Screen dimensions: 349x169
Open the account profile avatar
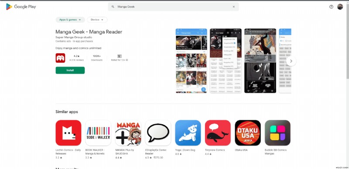pyautogui.click(x=340, y=7)
